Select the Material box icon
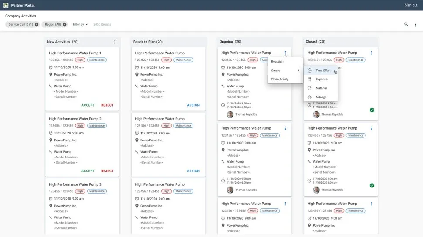Screen dimensions: 423x237 310,88
